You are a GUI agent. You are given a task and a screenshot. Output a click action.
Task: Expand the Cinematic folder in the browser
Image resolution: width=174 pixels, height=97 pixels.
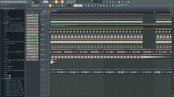pyautogui.click(x=7, y=11)
